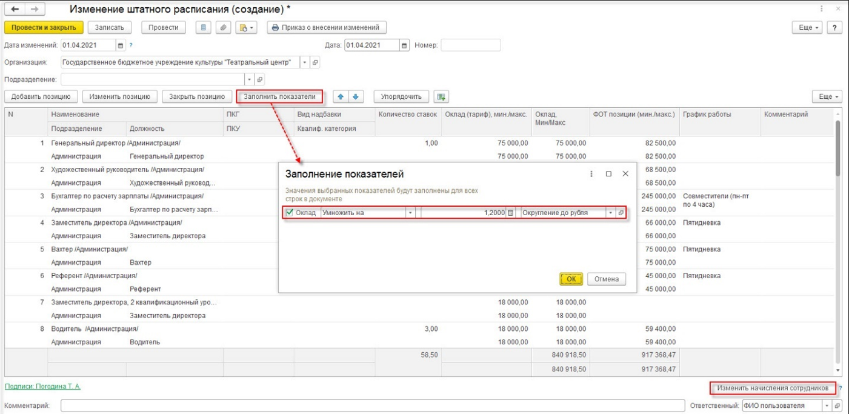
Task: Move the position down with the blue arrow
Action: click(x=356, y=96)
